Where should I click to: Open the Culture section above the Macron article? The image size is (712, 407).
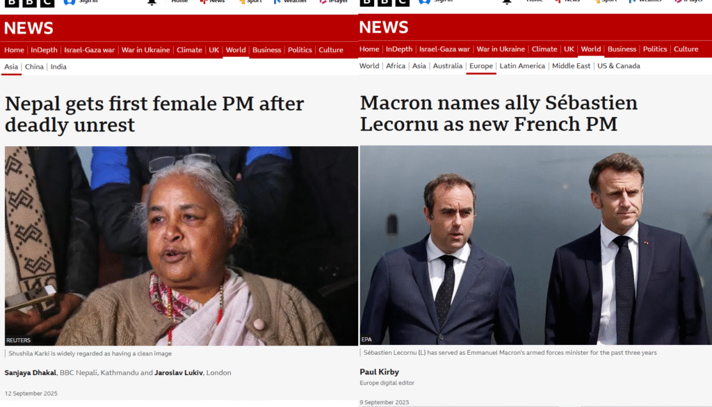point(686,49)
